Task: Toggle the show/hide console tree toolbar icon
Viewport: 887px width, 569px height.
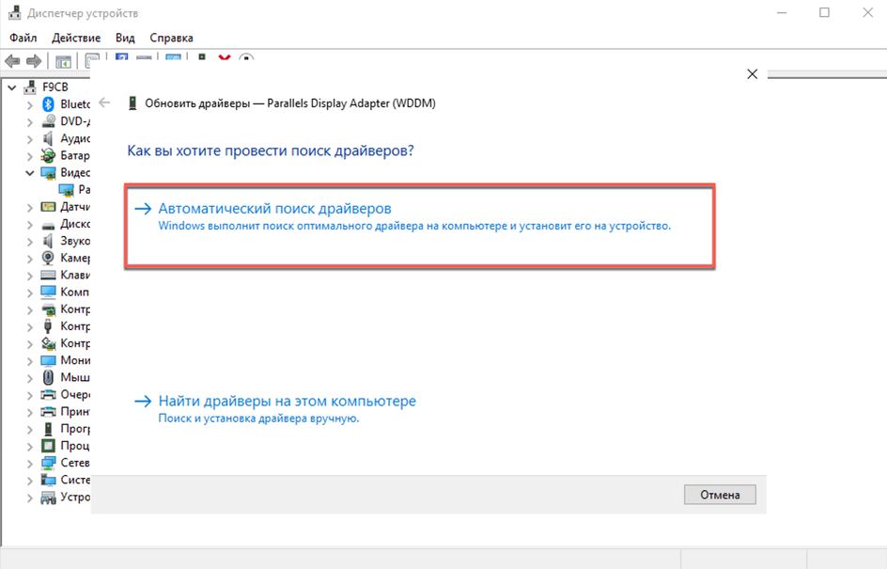Action: pyautogui.click(x=63, y=61)
